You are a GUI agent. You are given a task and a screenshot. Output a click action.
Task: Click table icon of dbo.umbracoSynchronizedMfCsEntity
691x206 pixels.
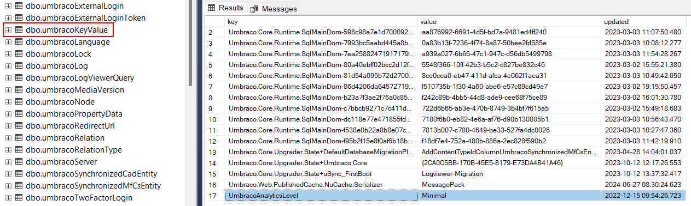click(x=19, y=186)
